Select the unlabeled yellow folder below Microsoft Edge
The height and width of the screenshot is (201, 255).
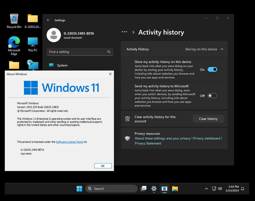pyautogui.click(x=14, y=65)
